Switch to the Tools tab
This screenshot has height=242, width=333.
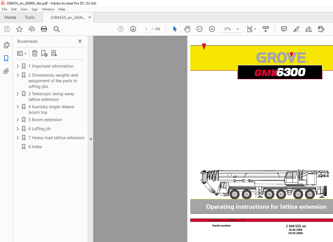[x=30, y=17]
